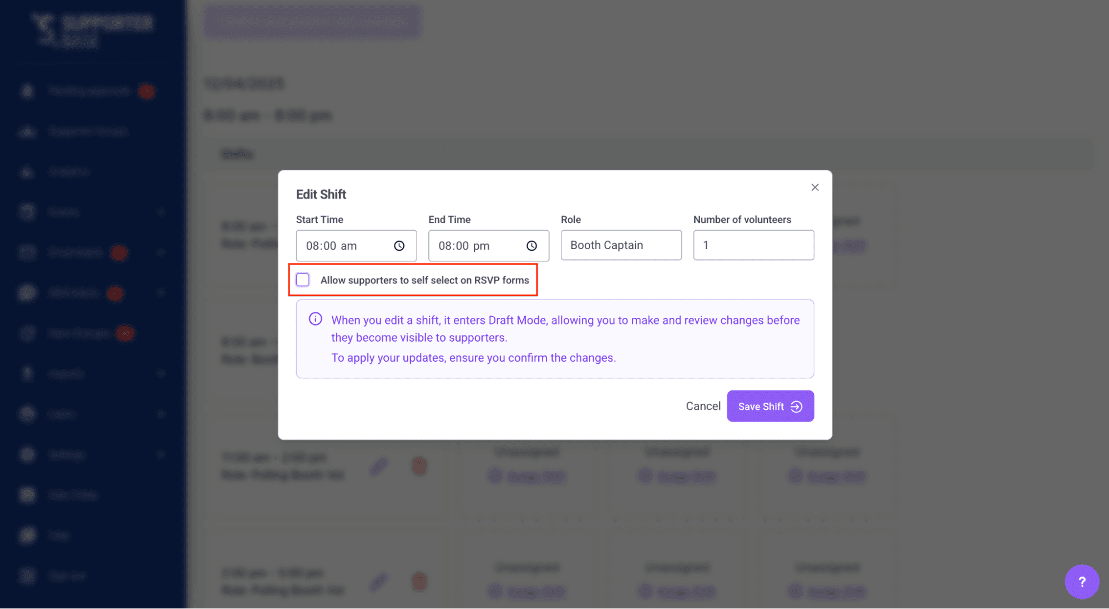This screenshot has width=1109, height=609.
Task: Click the pencil edit icon for 2:00 pm shift
Action: click(x=379, y=581)
